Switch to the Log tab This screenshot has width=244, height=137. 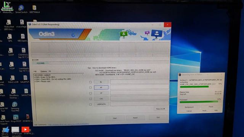coord(35,71)
